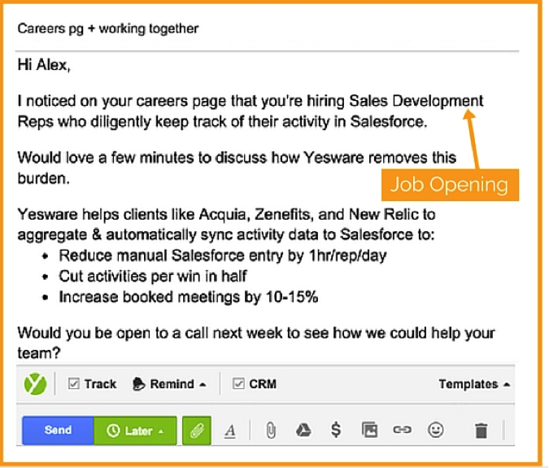Insert files using Google Drive icon
The image size is (549, 468).
tap(303, 431)
